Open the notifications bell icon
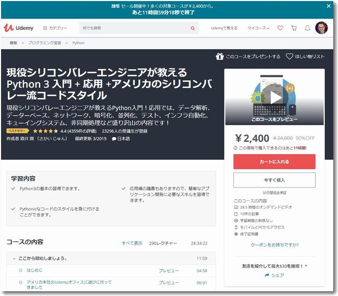Viewport: 338px width, 296px height. click(x=307, y=28)
